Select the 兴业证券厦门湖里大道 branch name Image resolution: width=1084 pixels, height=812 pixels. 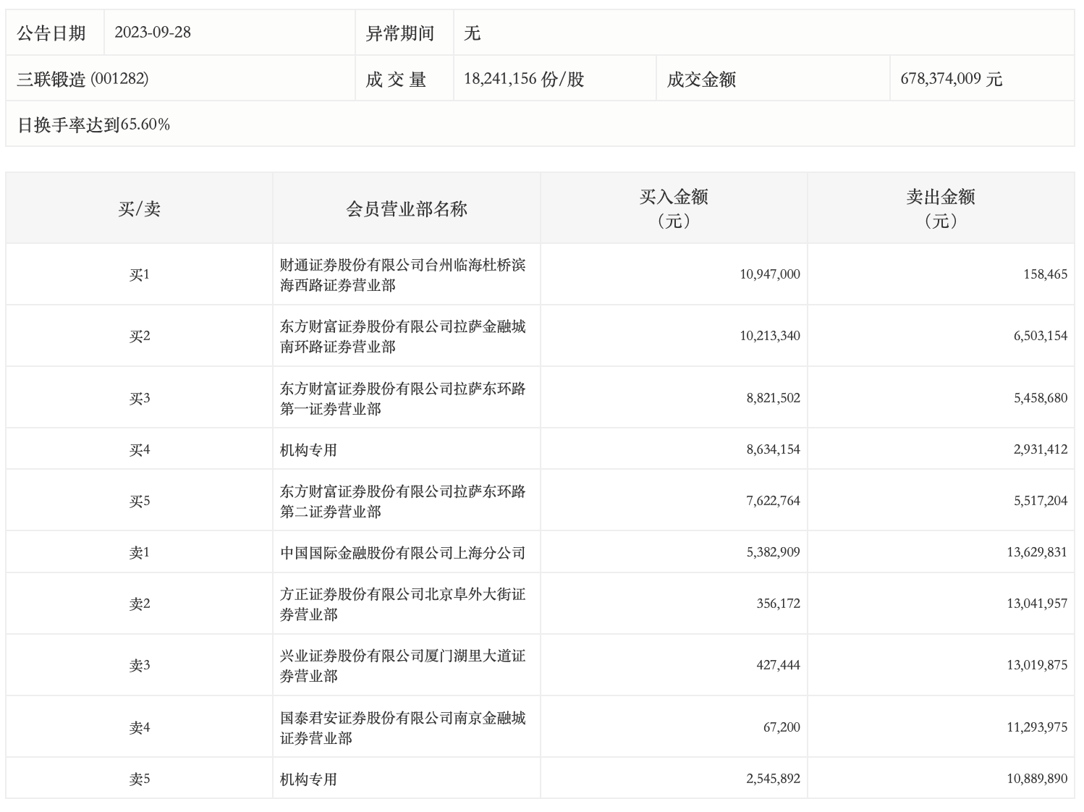(402, 666)
